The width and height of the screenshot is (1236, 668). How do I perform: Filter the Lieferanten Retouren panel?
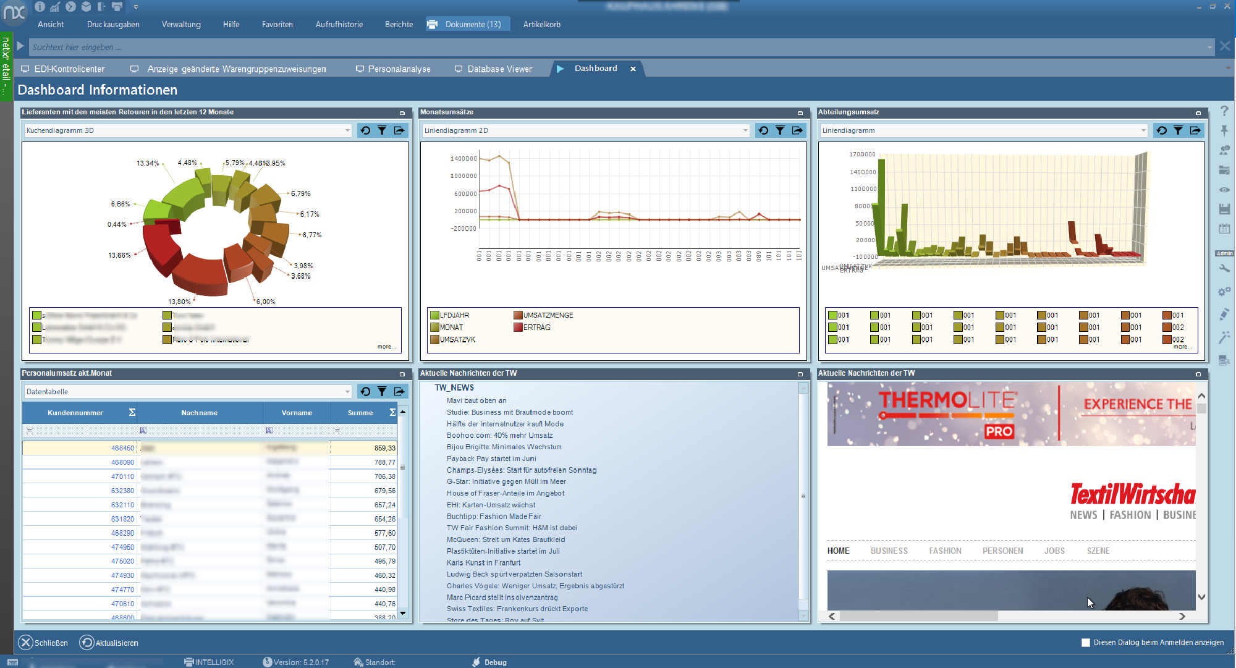(383, 130)
